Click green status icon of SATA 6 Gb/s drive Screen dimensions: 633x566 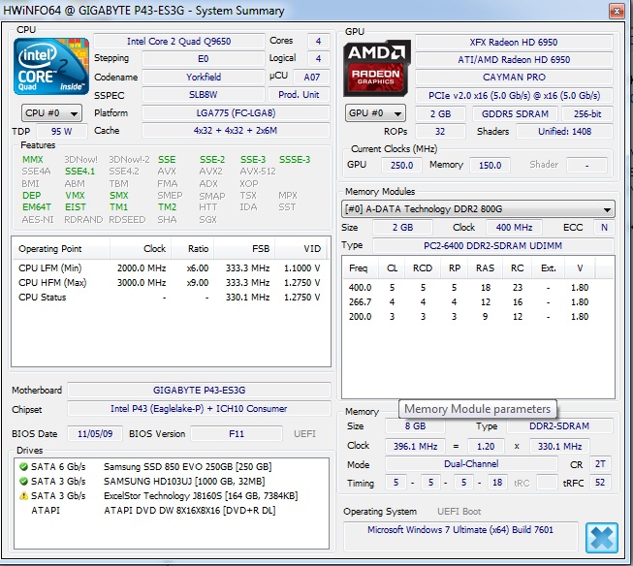[x=23, y=467]
